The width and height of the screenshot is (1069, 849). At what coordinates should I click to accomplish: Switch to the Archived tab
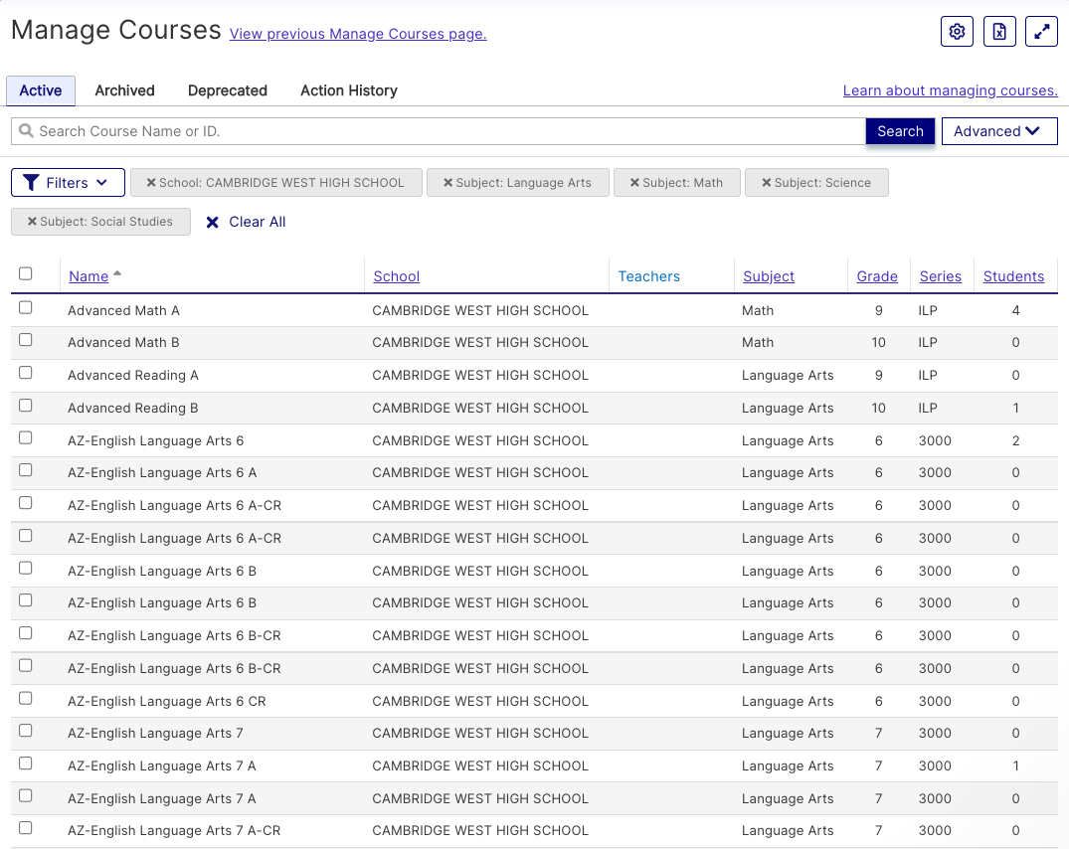coord(124,90)
